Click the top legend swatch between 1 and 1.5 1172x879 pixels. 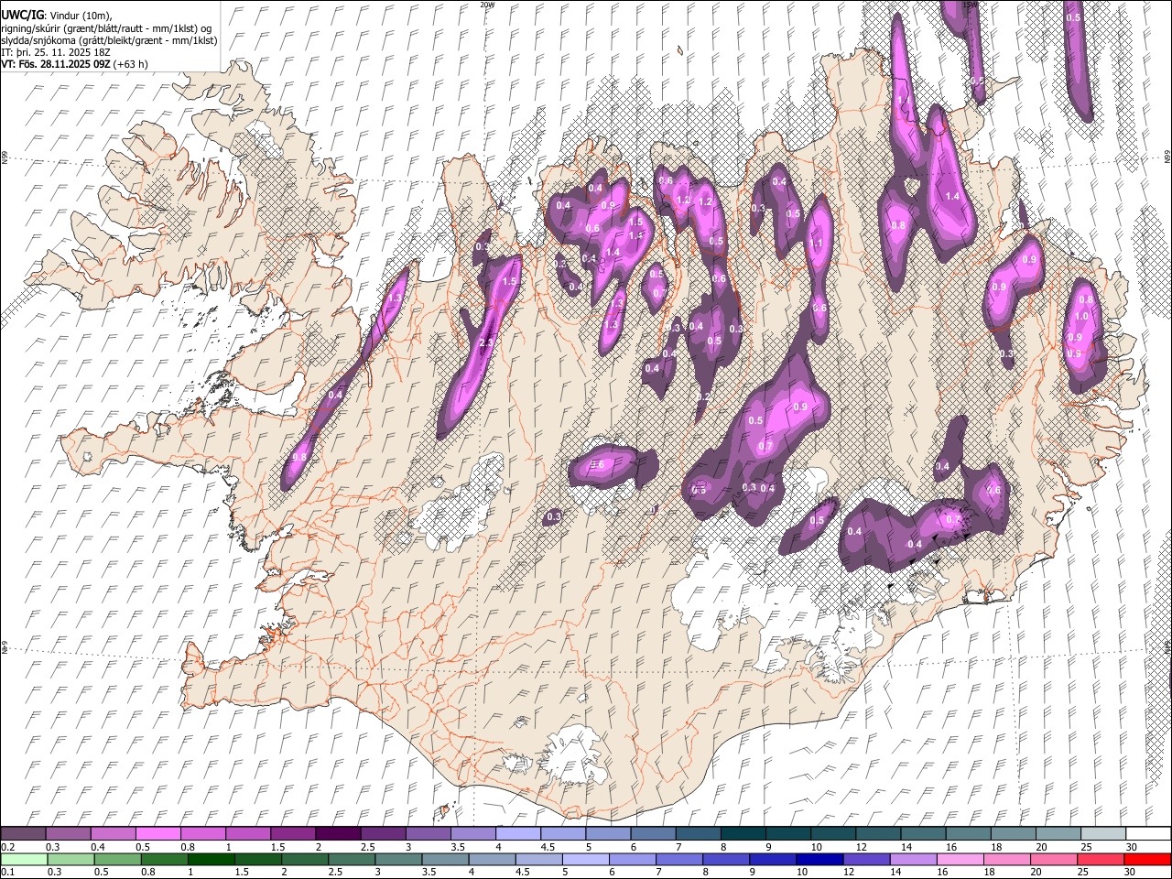pyautogui.click(x=248, y=833)
